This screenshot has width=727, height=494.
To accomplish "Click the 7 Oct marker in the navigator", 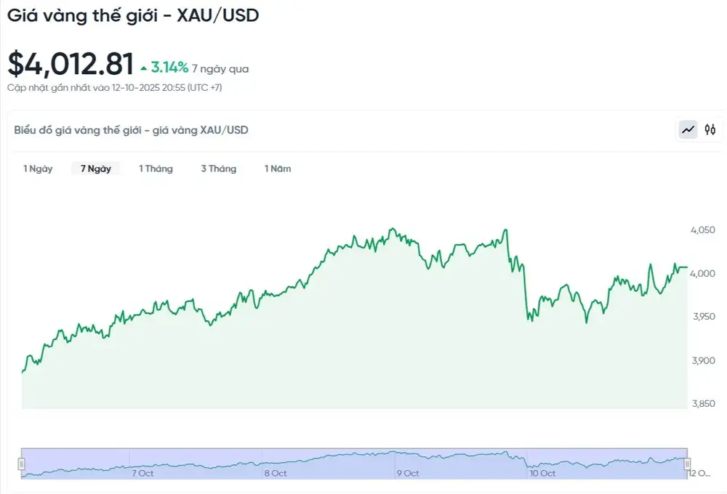I will coord(142,473).
